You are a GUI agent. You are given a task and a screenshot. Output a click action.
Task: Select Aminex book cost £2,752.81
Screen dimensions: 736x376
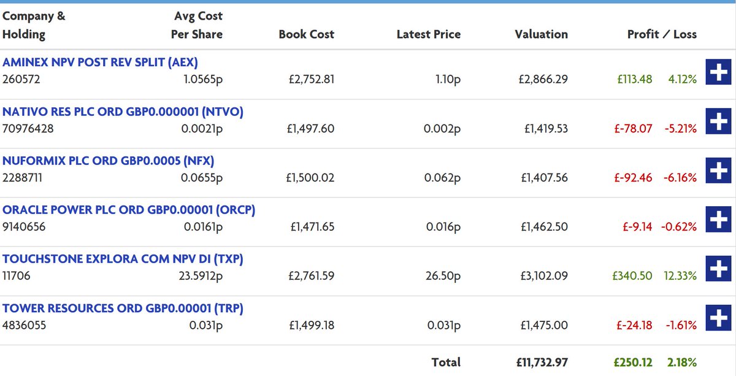(310, 79)
